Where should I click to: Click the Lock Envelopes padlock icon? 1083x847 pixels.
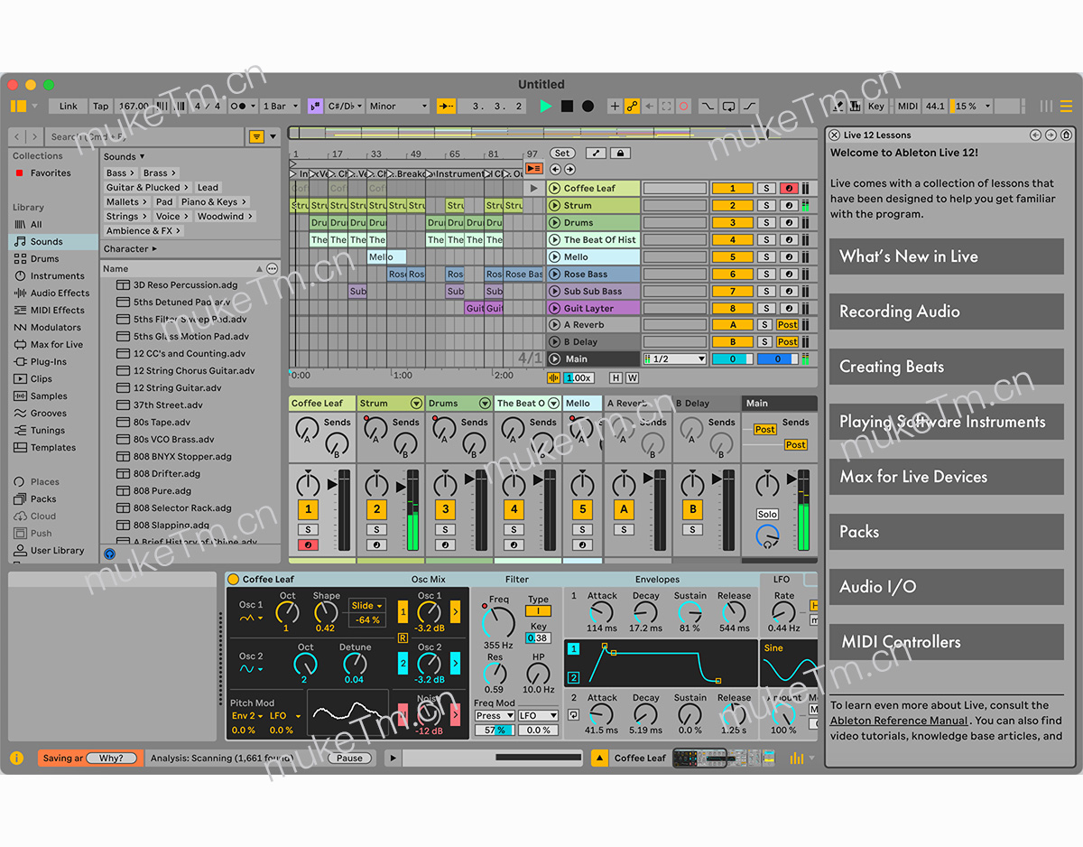(619, 154)
